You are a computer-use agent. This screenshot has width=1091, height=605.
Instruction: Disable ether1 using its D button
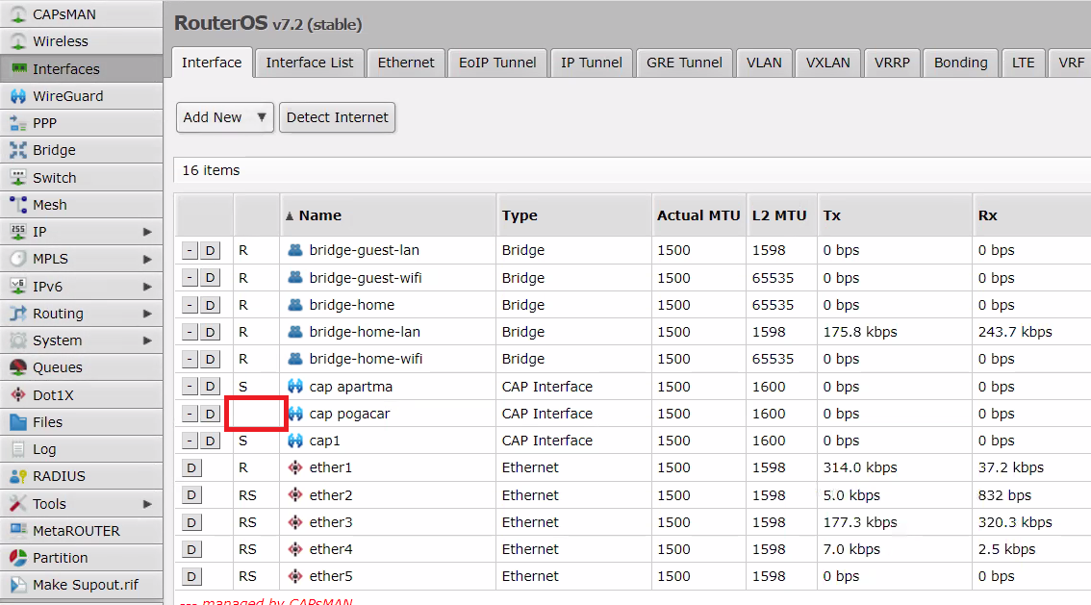[x=191, y=468]
